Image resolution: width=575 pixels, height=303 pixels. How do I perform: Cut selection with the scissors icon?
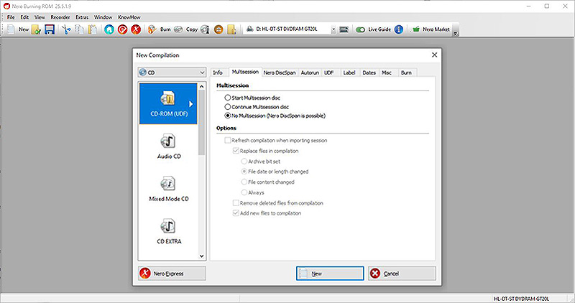point(66,29)
